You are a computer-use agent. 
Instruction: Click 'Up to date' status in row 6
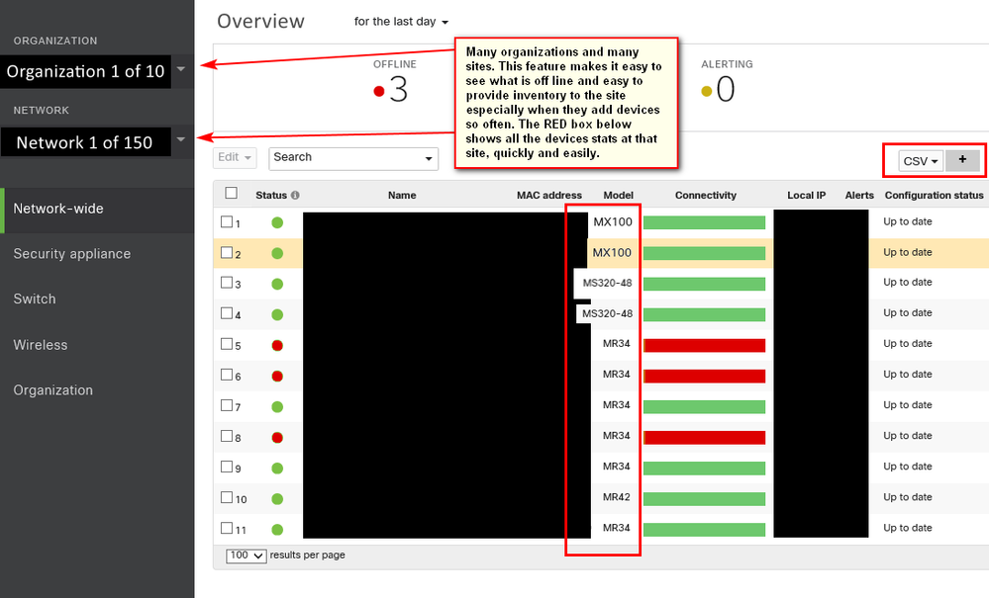(908, 374)
